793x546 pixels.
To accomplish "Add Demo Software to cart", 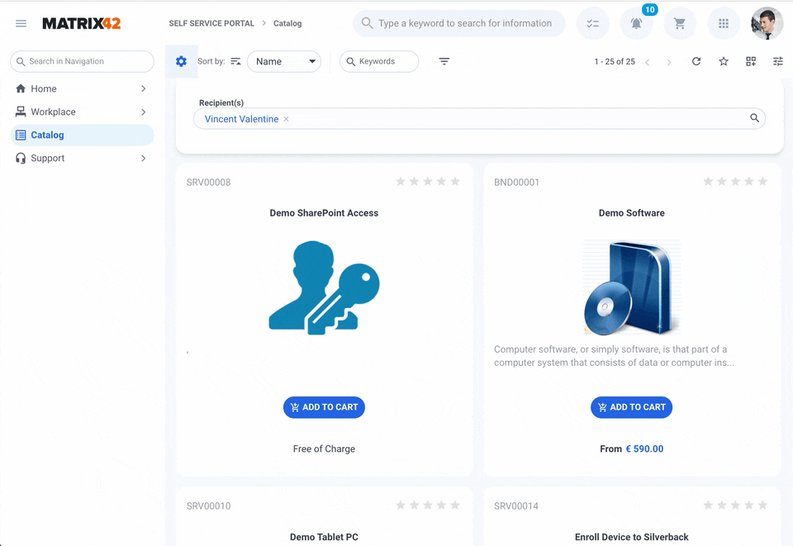I will 631,407.
